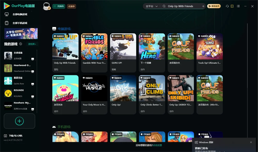Click the PC icon beside Saints Row

pos(33,84)
